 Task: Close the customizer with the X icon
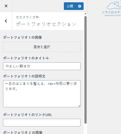click(6, 6)
